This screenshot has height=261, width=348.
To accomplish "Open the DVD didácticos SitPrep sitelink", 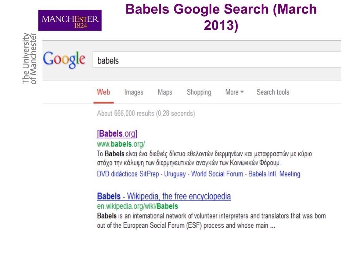I will pos(128,174).
